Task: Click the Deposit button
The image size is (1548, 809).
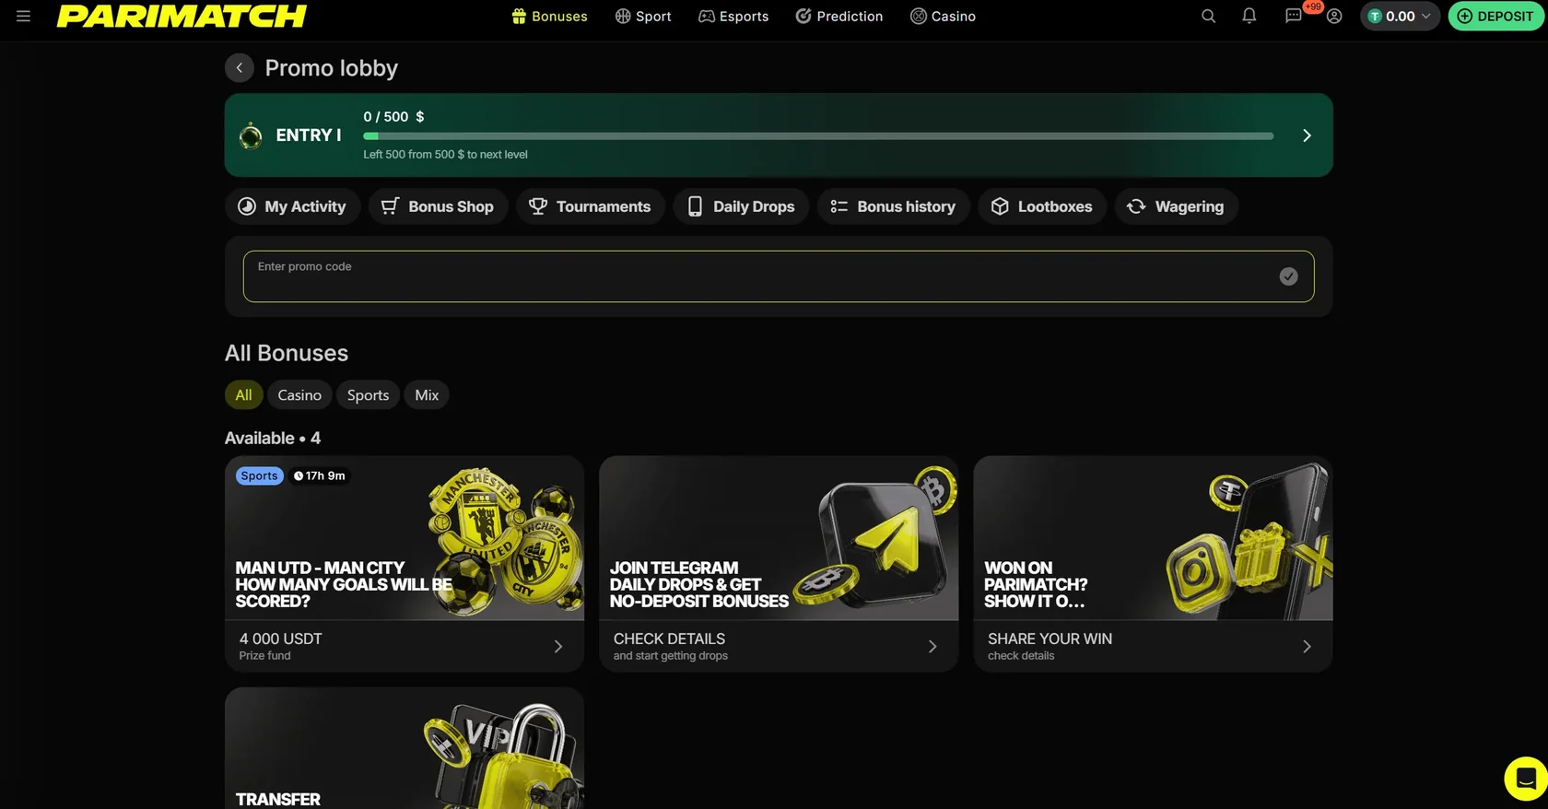Action: click(1495, 16)
